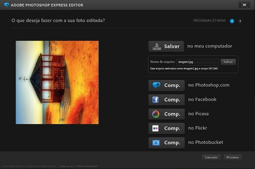The width and height of the screenshot is (255, 169).
Task: Click Comp. label for Photoshop.com
Action: (x=172, y=85)
